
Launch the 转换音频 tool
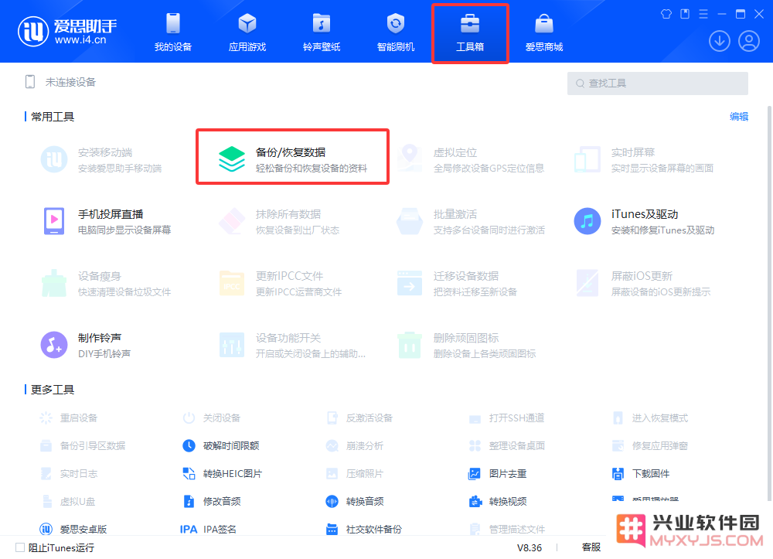click(x=355, y=501)
